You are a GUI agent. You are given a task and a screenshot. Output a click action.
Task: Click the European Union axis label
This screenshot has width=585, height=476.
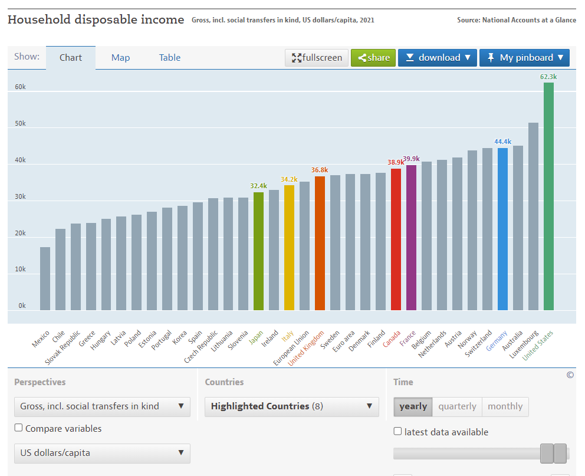[291, 348]
